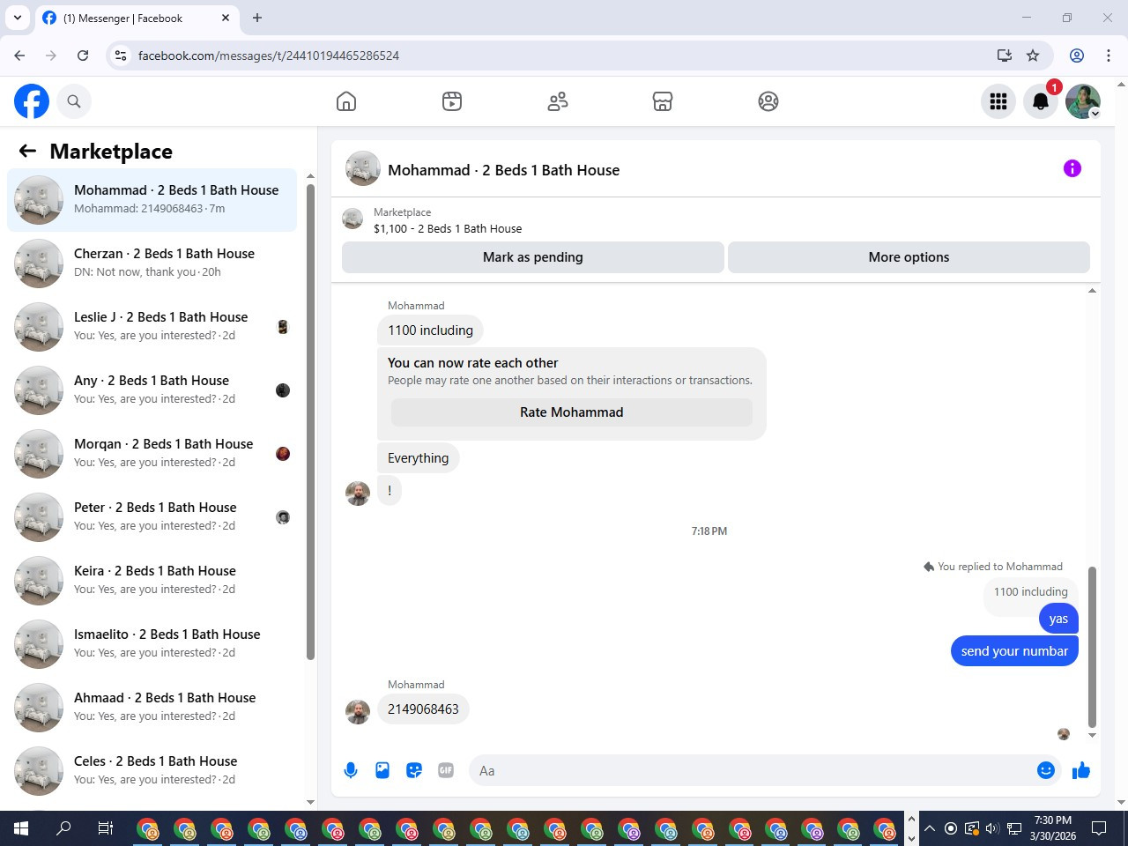This screenshot has width=1128, height=846.
Task: Open Keira conversation
Action: pyautogui.click(x=152, y=581)
